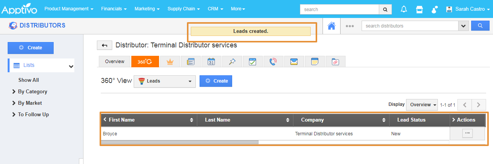The height and width of the screenshot is (164, 493).
Task: Click the Distributors globe icon
Action: click(x=13, y=26)
